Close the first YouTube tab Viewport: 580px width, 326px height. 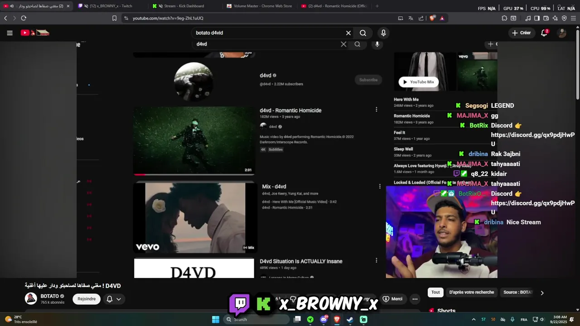click(68, 6)
